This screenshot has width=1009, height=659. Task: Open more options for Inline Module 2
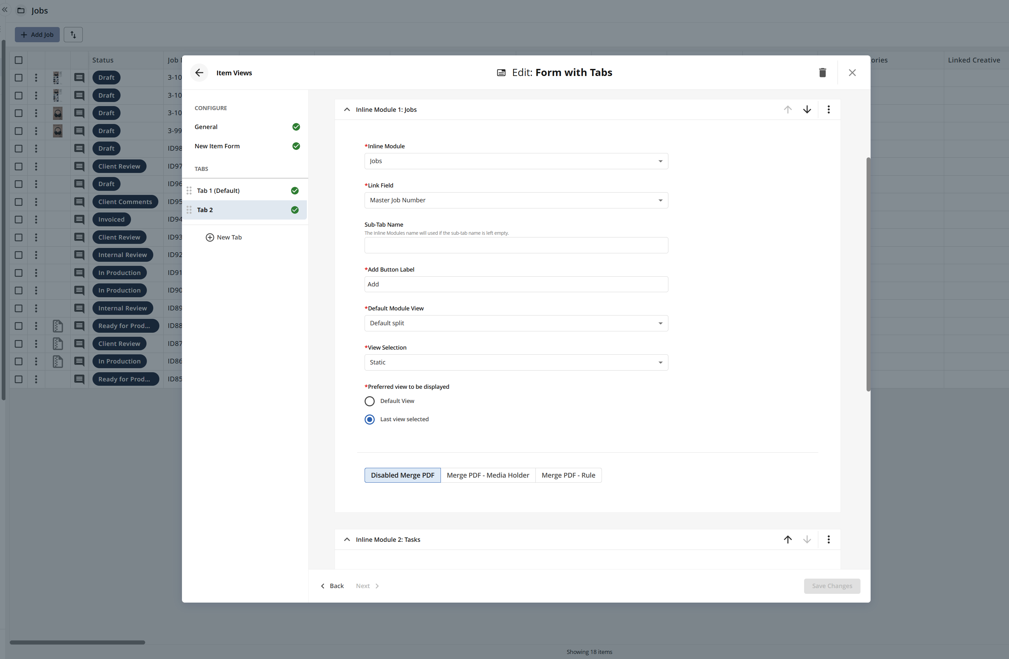tap(828, 539)
